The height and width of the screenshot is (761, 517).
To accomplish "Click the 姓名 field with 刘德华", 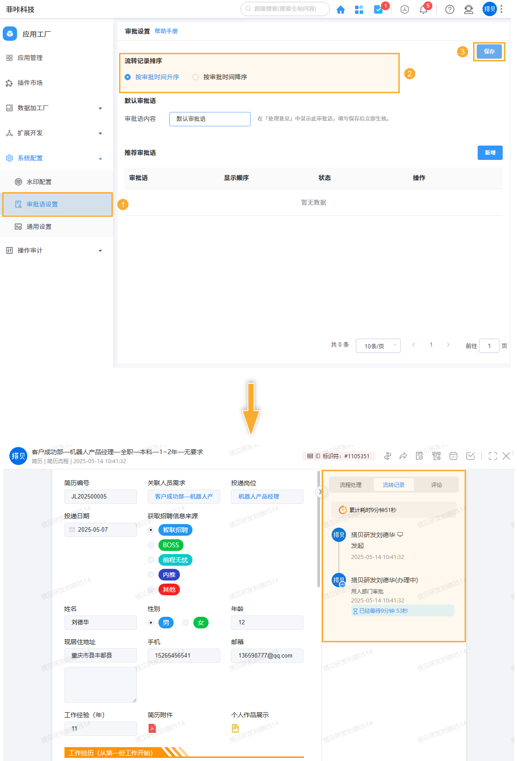I will coord(101,623).
